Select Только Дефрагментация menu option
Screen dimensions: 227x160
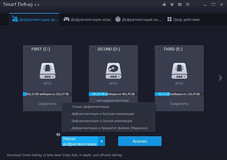[109, 107]
